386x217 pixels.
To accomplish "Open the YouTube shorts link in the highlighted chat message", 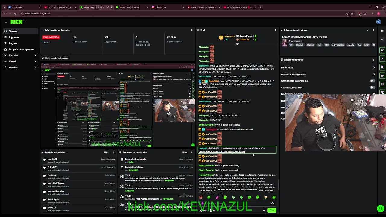I will 222,152.
